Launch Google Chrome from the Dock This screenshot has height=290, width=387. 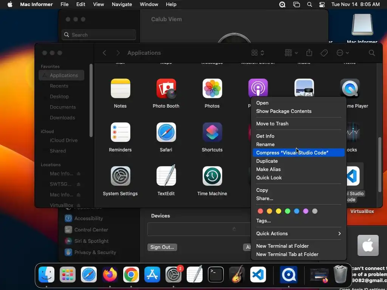pyautogui.click(x=131, y=275)
